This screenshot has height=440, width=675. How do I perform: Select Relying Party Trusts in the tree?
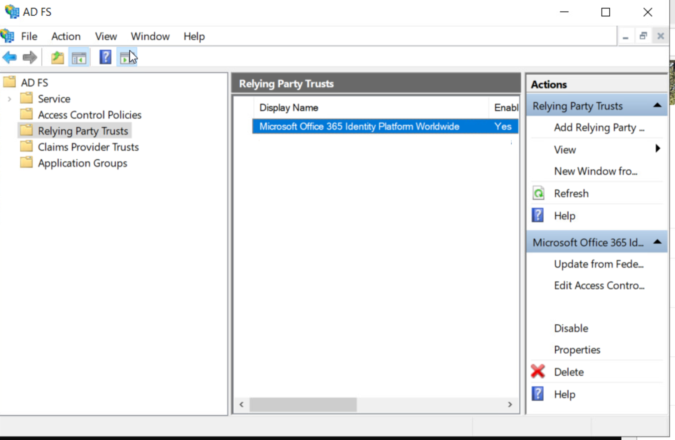pyautogui.click(x=83, y=131)
